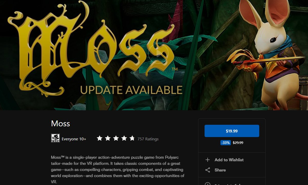
Task: Open the 757 Ratings link
Action: [148, 139]
